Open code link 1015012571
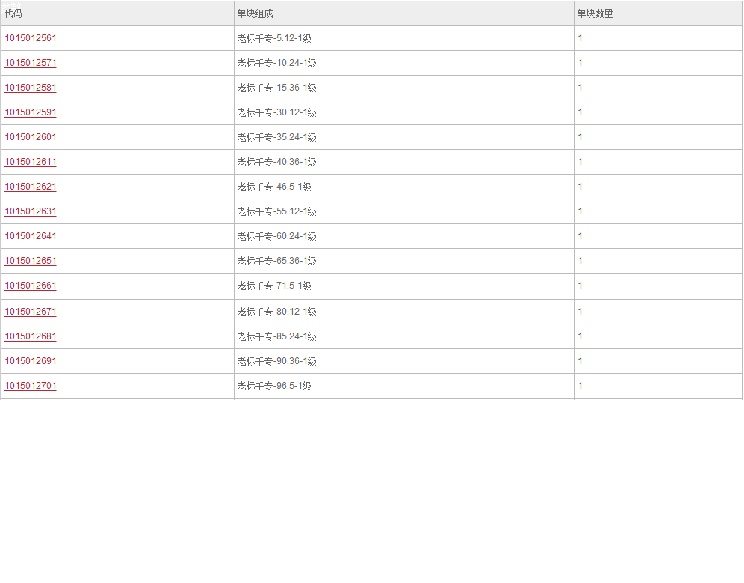 (31, 63)
